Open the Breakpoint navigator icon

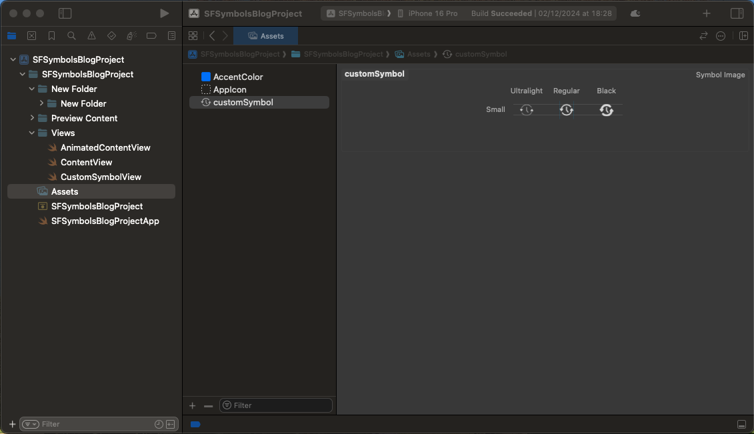[x=151, y=36]
